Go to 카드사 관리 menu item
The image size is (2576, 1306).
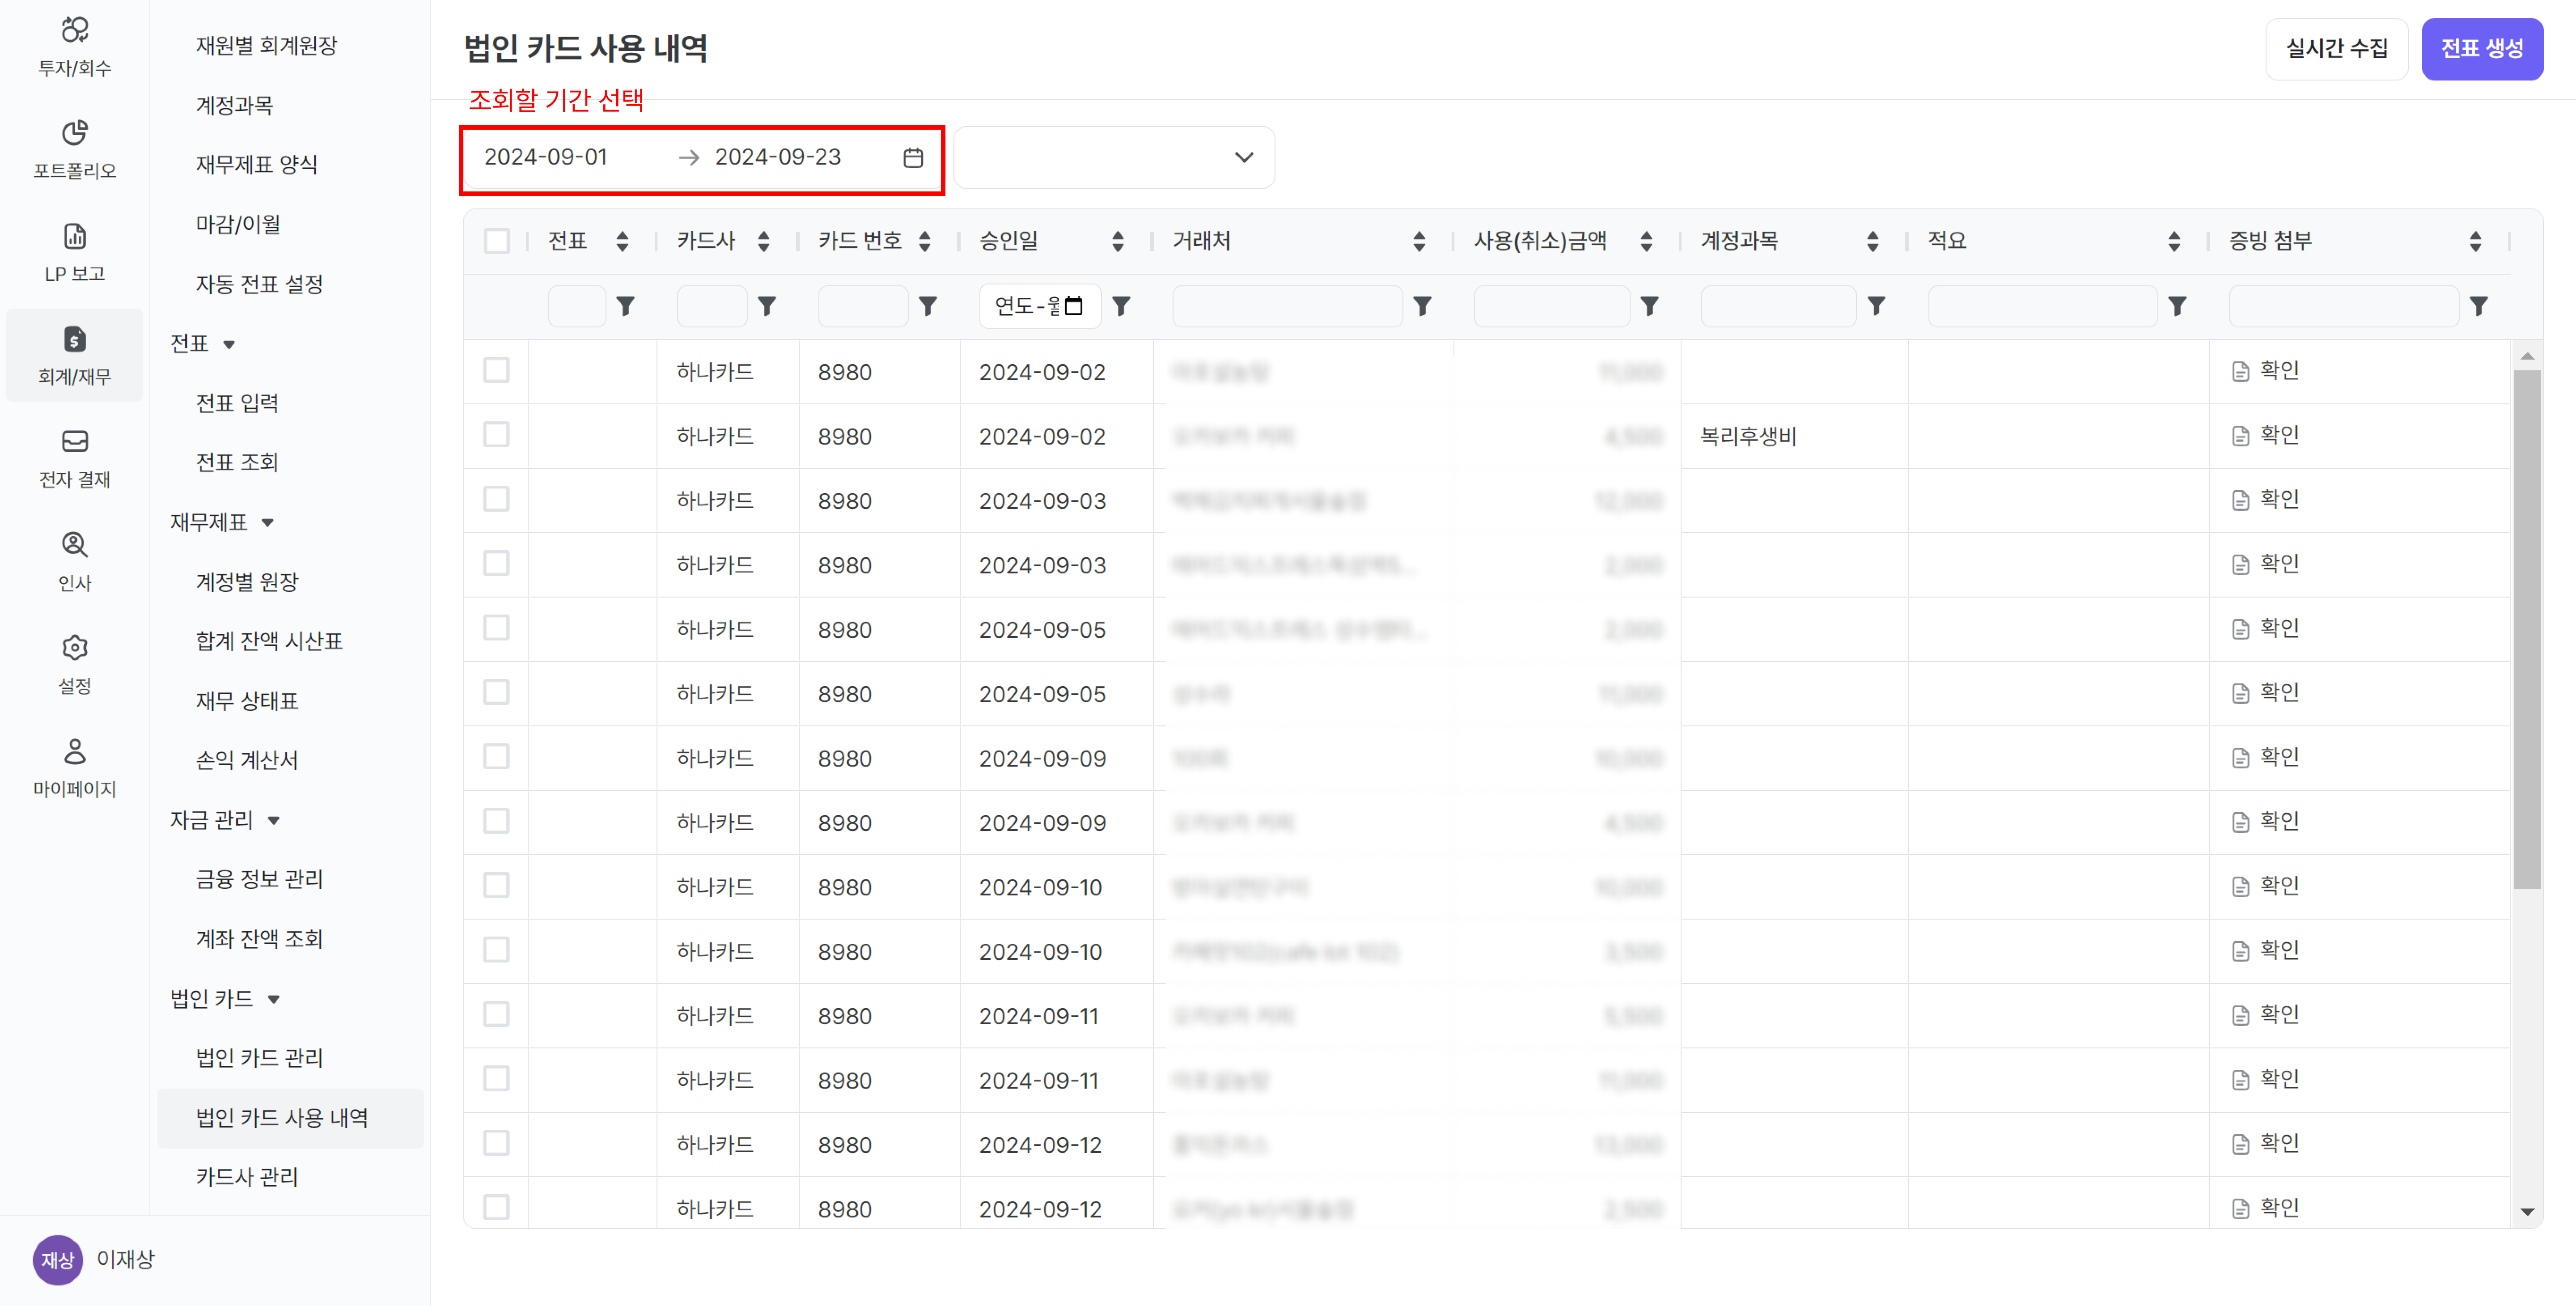247,1177
